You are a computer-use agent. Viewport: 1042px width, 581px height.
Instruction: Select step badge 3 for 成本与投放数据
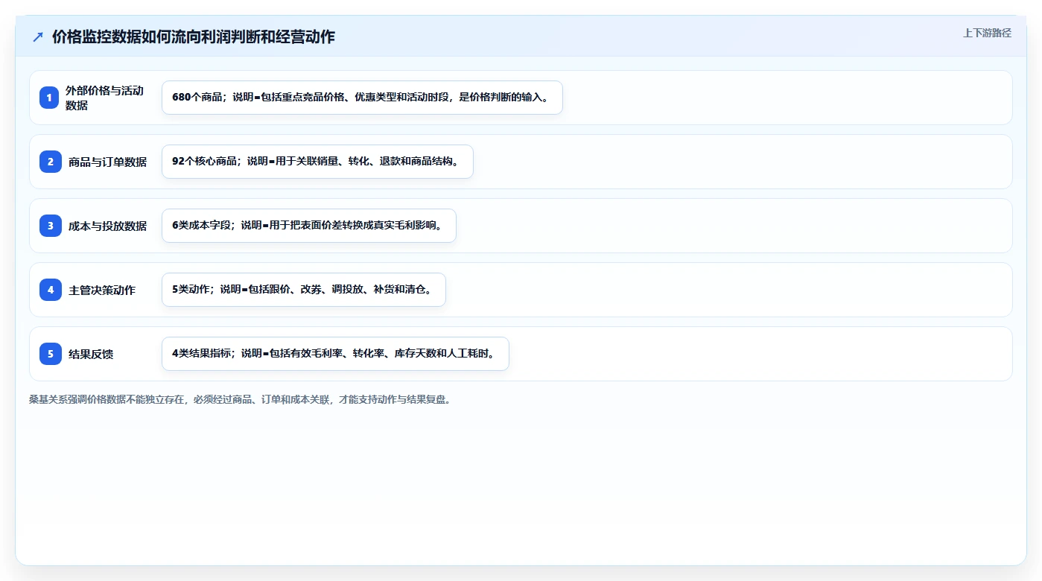coord(49,226)
